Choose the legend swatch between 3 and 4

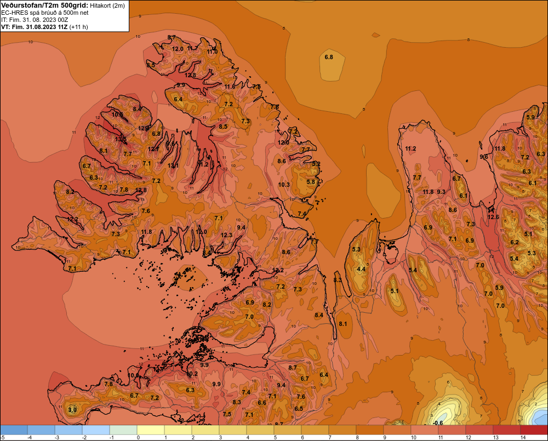click(233, 430)
